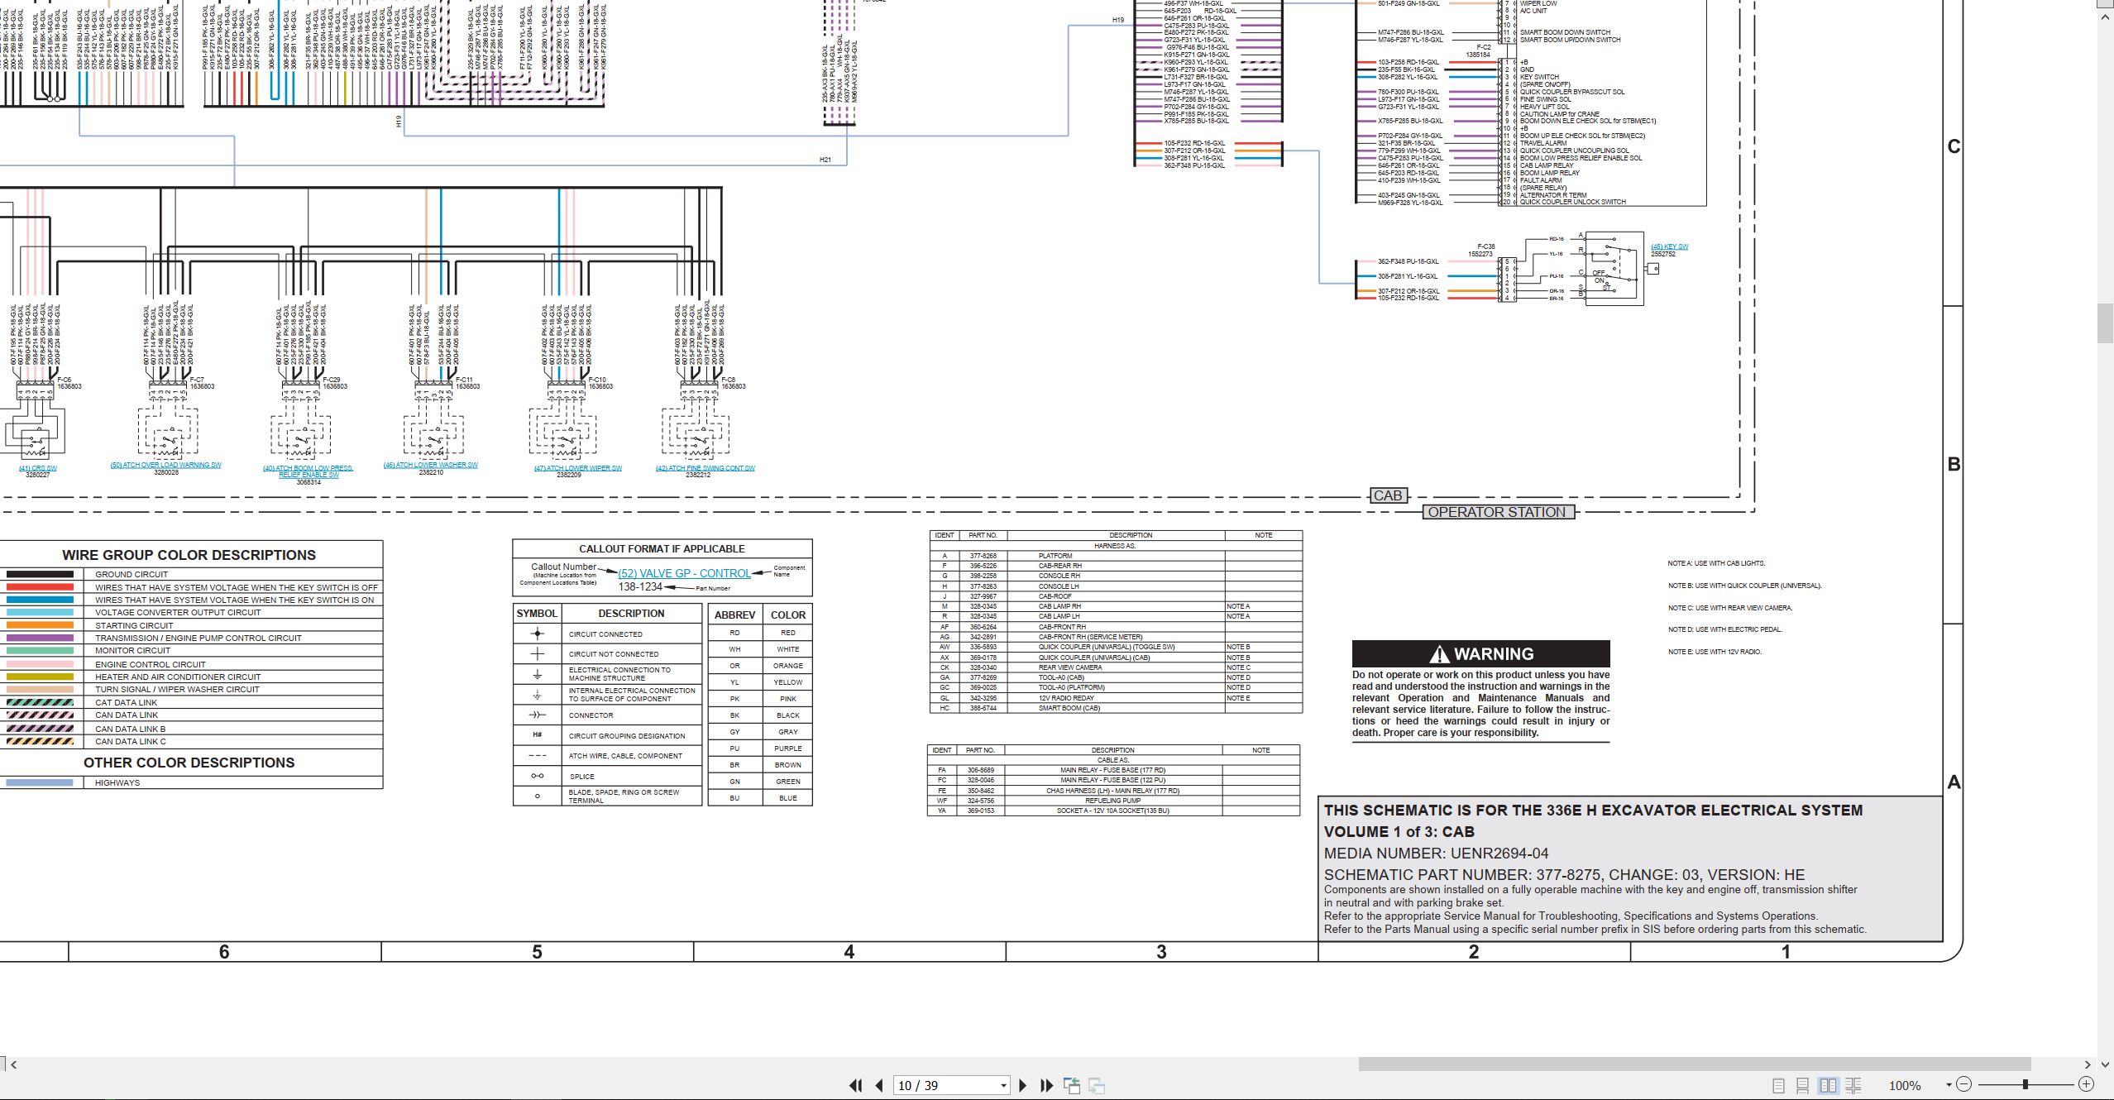The height and width of the screenshot is (1100, 2114).
Task: Click the GROUND CIRCUIT black swatch
Action: 41,574
